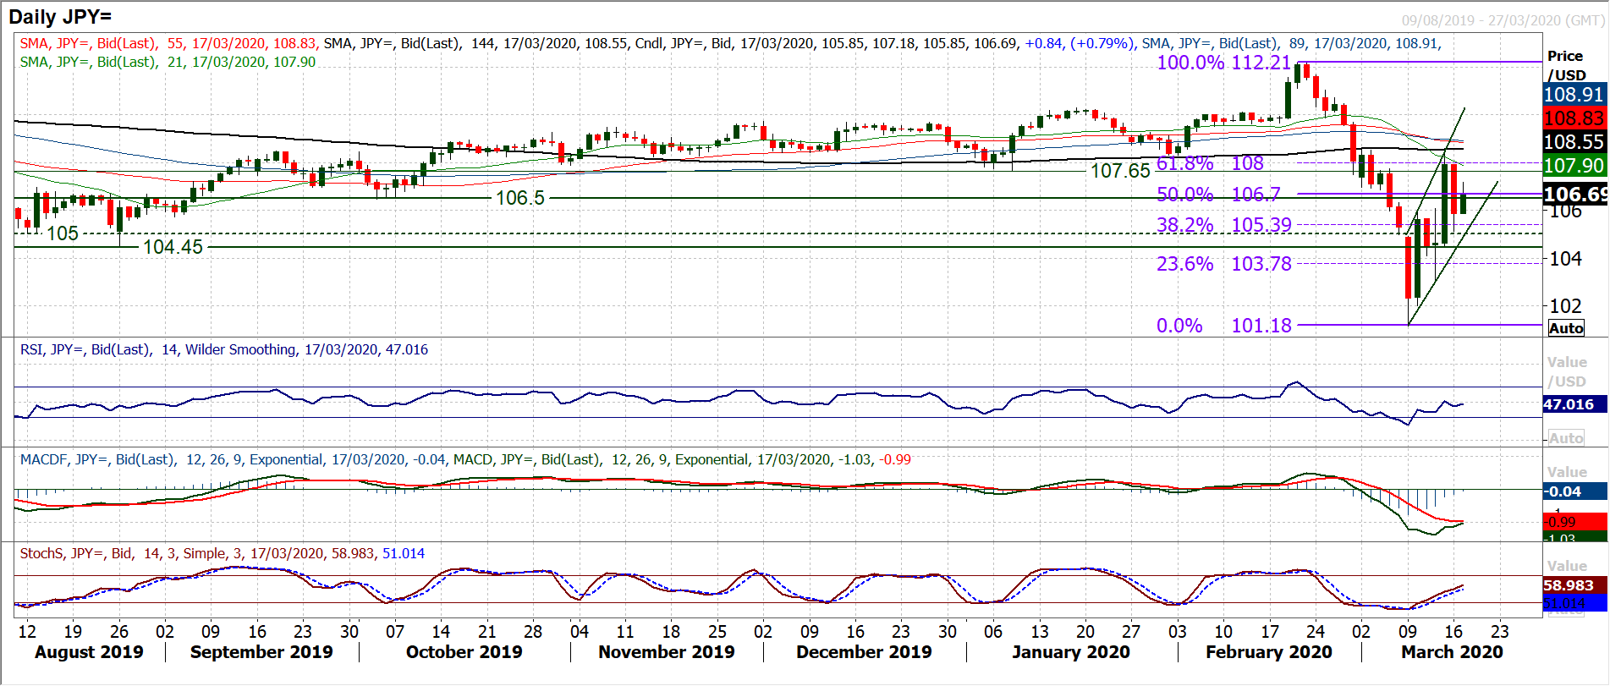This screenshot has width=1610, height=686.
Task: Select the Daily JPY= chart title
Action: coord(60,17)
